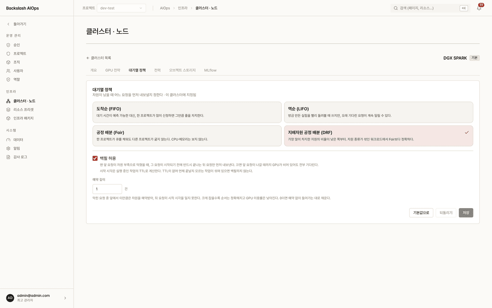
Task: Switch to the 오브젝트 스토리지 tab
Action: tap(182, 70)
